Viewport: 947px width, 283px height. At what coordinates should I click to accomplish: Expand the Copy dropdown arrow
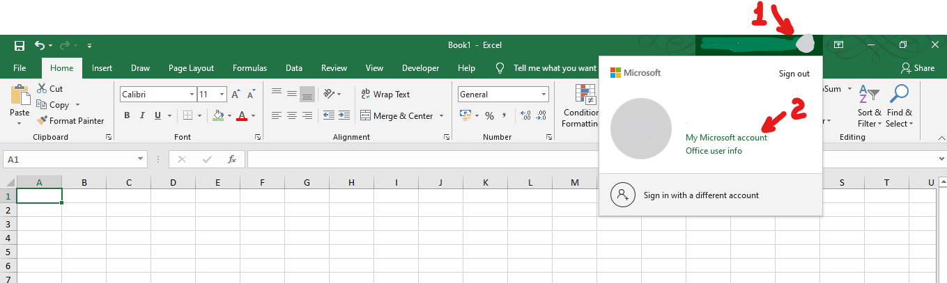(77, 105)
